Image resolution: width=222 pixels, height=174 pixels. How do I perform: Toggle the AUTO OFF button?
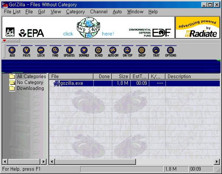point(113,50)
